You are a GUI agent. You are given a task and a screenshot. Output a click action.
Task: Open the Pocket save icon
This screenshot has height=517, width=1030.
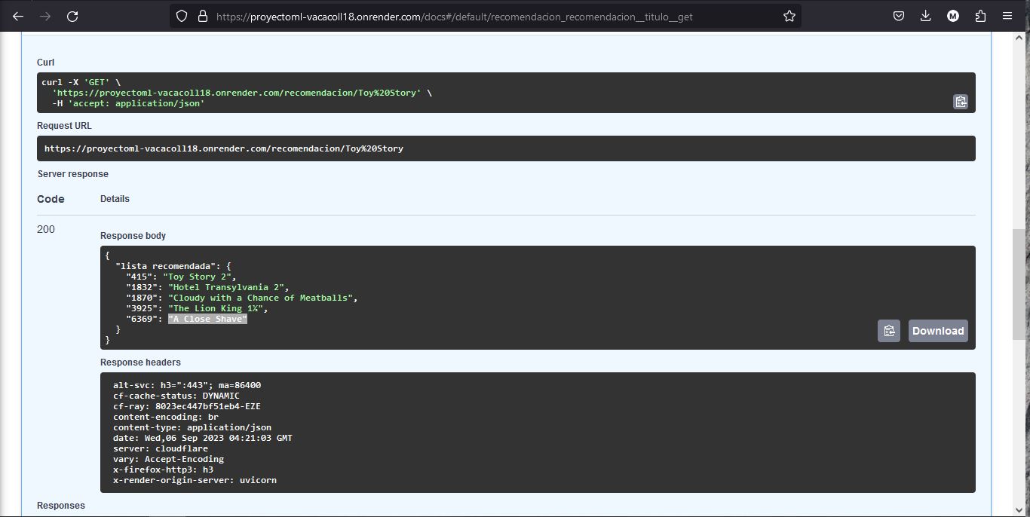click(899, 16)
